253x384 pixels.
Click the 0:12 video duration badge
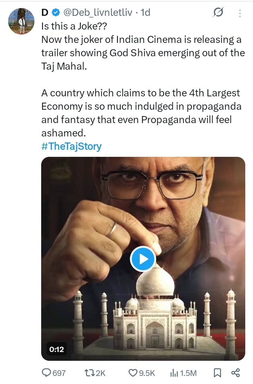pyautogui.click(x=56, y=349)
